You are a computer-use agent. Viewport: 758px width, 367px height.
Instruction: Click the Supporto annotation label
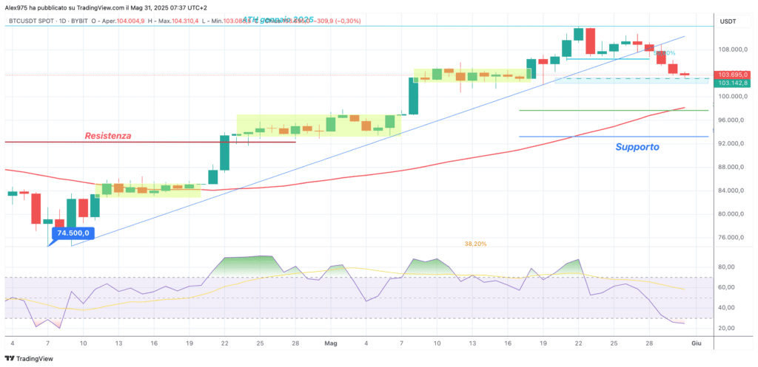tap(637, 147)
